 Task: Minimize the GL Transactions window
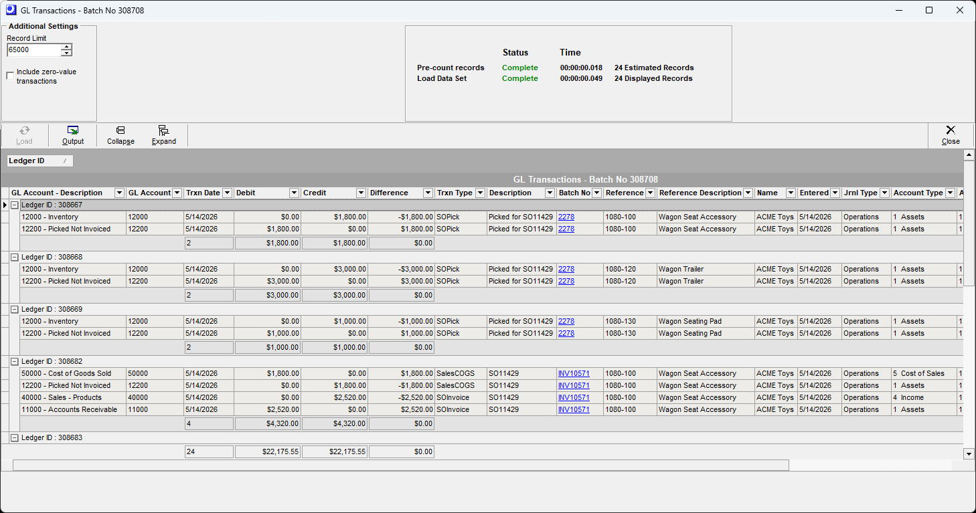click(x=898, y=10)
